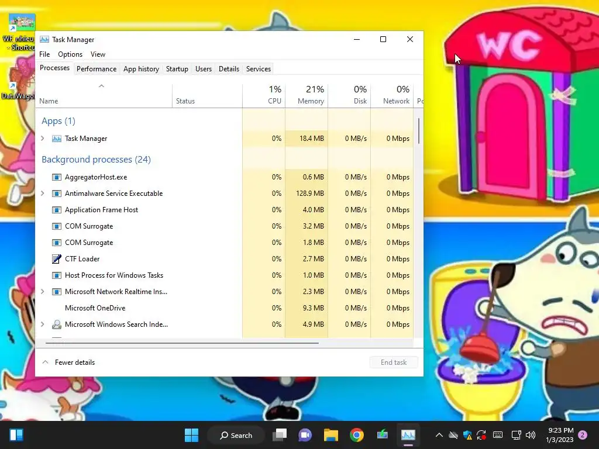Click the Microsoft Windows Search Indexer icon
The image size is (599, 449).
[x=57, y=324]
